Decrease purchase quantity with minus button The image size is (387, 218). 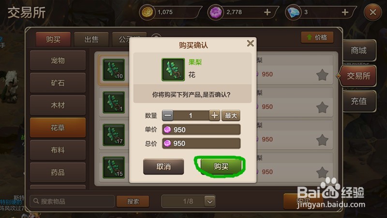pyautogui.click(x=167, y=115)
